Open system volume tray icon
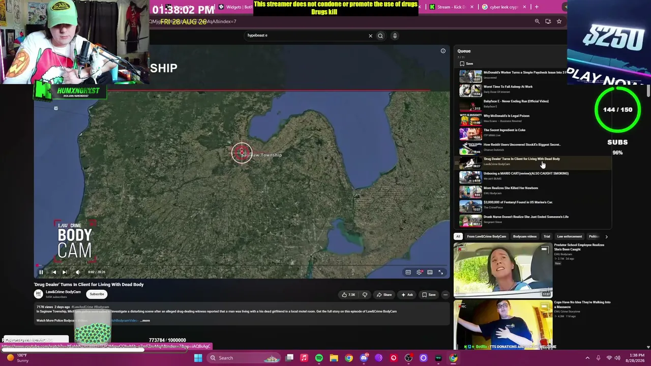651x366 pixels. click(x=618, y=358)
